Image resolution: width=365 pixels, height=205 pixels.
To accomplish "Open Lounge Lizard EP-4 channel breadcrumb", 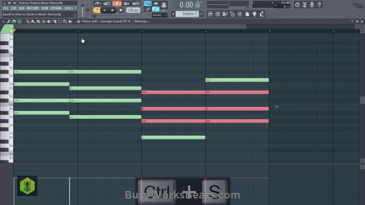I will [x=106, y=21].
